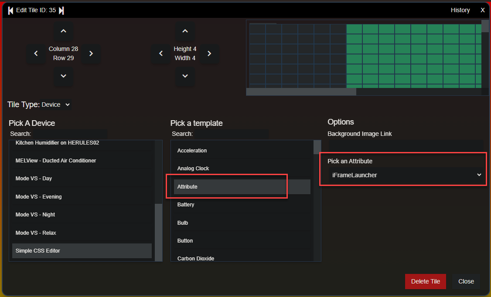491x297 pixels.
Task: Increase tile height with up arrow
Action: pyautogui.click(x=185, y=31)
